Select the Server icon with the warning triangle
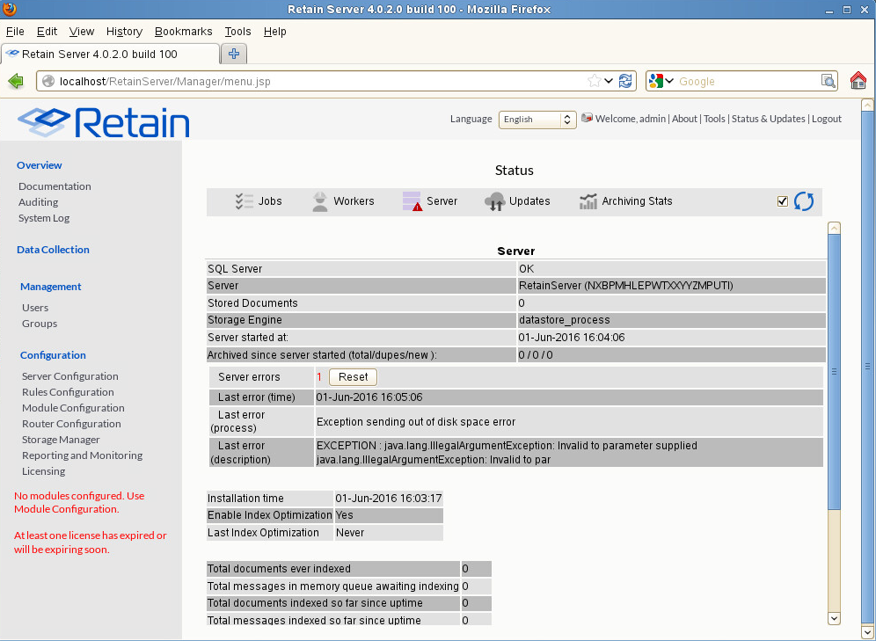Viewport: 876px width, 641px height. pos(412,201)
